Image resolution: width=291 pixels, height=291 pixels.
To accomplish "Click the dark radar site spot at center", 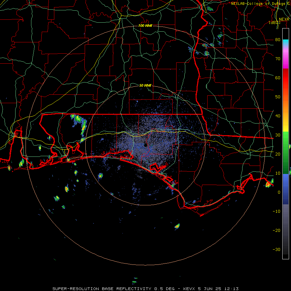I will pos(146,145).
